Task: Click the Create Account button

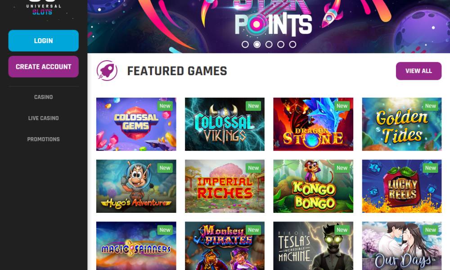Action: coord(43,67)
